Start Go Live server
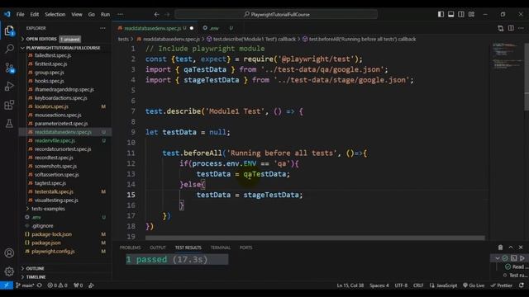The image size is (529, 297). (474, 285)
